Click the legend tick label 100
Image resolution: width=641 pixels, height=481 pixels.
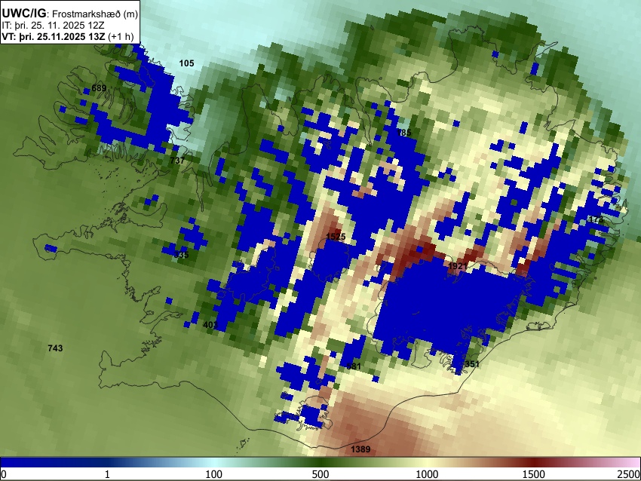pos(214,474)
